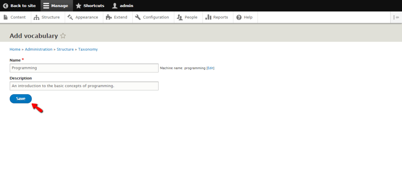Follow the Structure breadcrumb link
Image resolution: width=402 pixels, height=184 pixels.
(x=65, y=49)
